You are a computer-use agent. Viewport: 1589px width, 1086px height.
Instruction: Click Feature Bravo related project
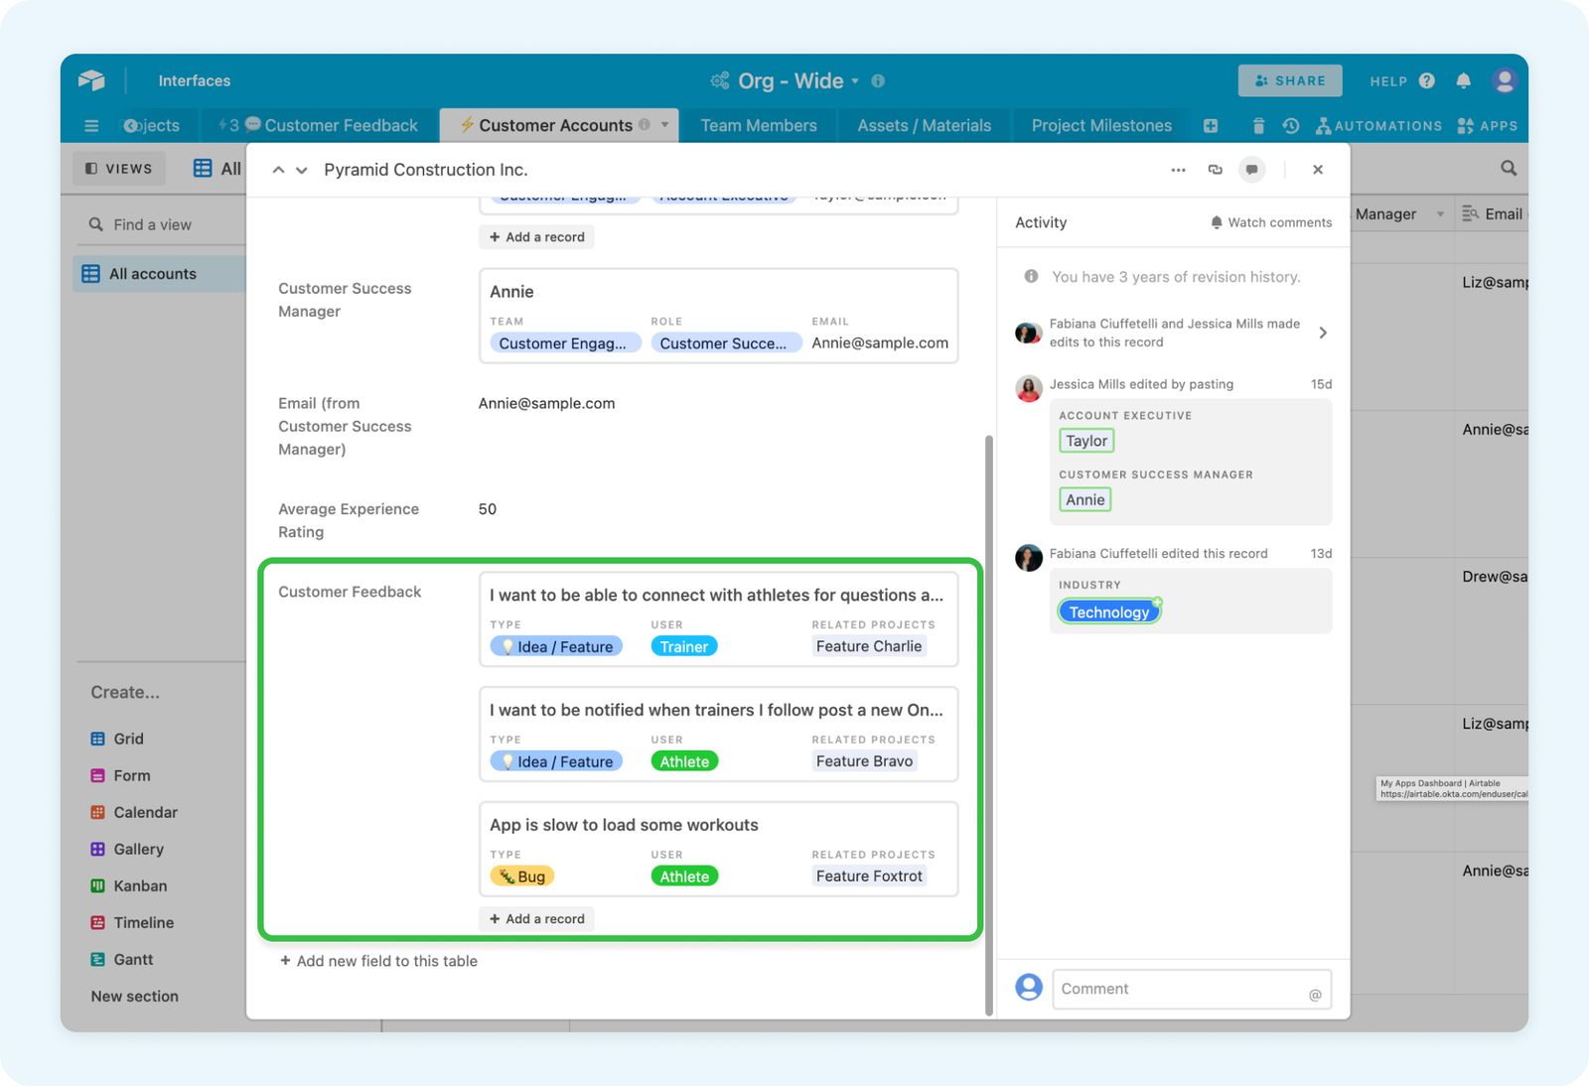864,761
